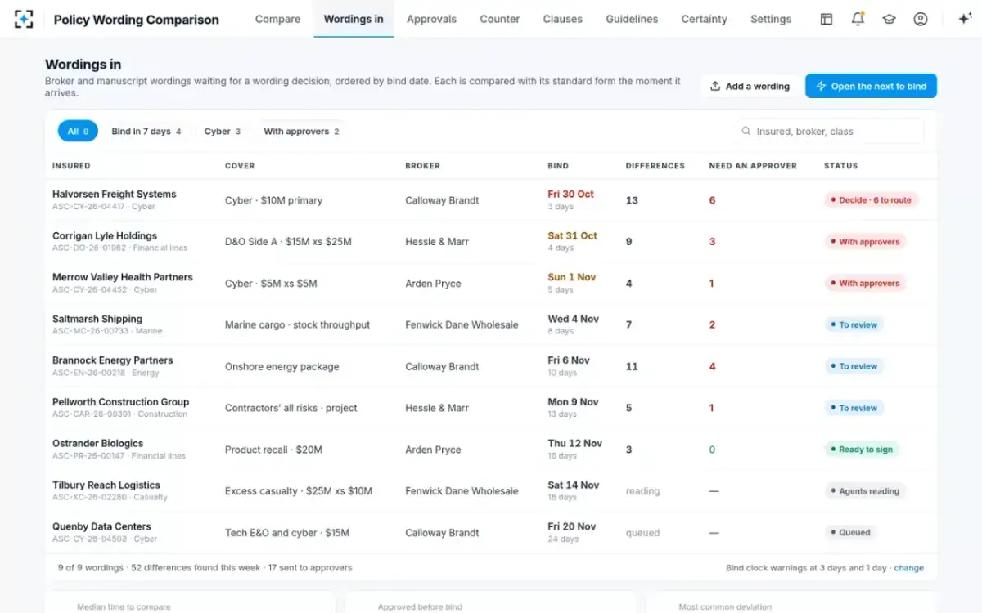Image resolution: width=982 pixels, height=613 pixels.
Task: Open Pellworth Construction Group wording
Action: point(491,408)
